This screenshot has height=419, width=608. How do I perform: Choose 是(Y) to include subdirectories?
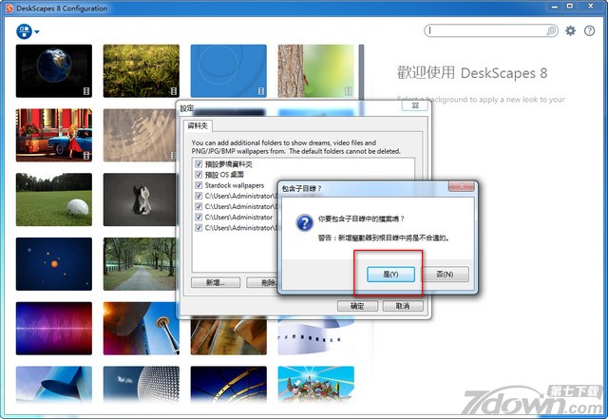click(x=390, y=275)
